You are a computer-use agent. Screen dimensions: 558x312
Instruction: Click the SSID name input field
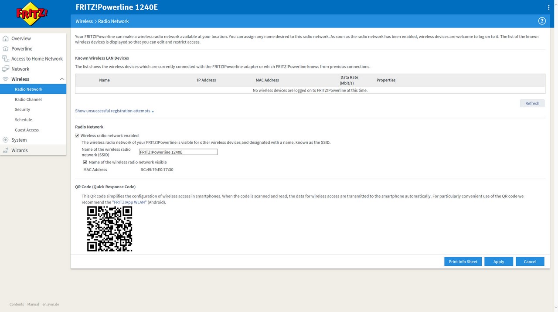(x=178, y=152)
